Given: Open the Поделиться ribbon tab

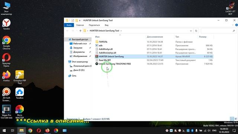Looking at the screenshot, I should click(94, 25).
